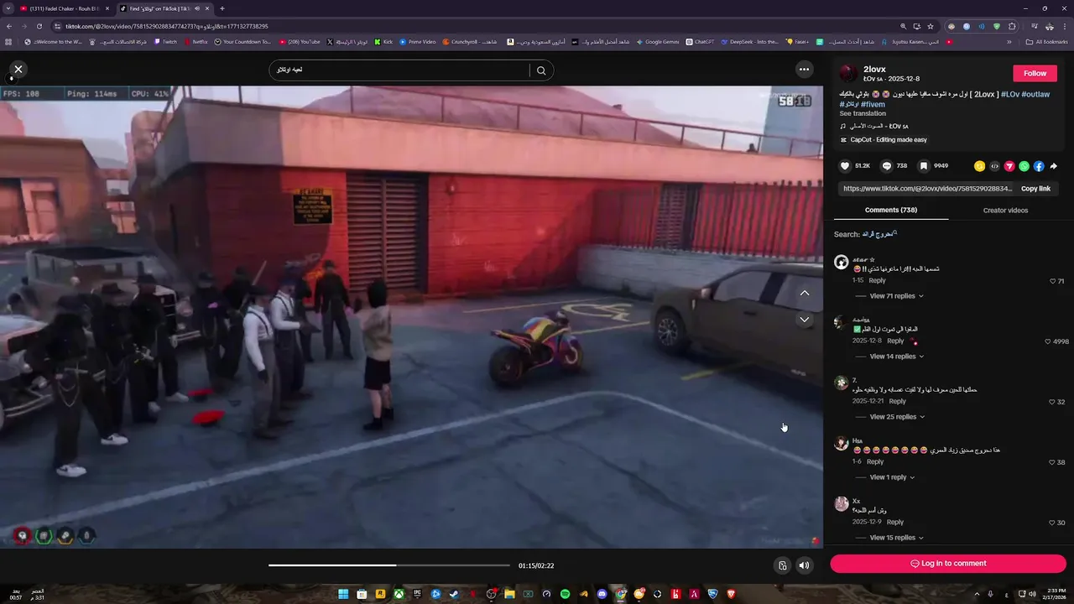Screen dimensions: 1074x604
Task: Go to next video with down arrow
Action: (804, 320)
